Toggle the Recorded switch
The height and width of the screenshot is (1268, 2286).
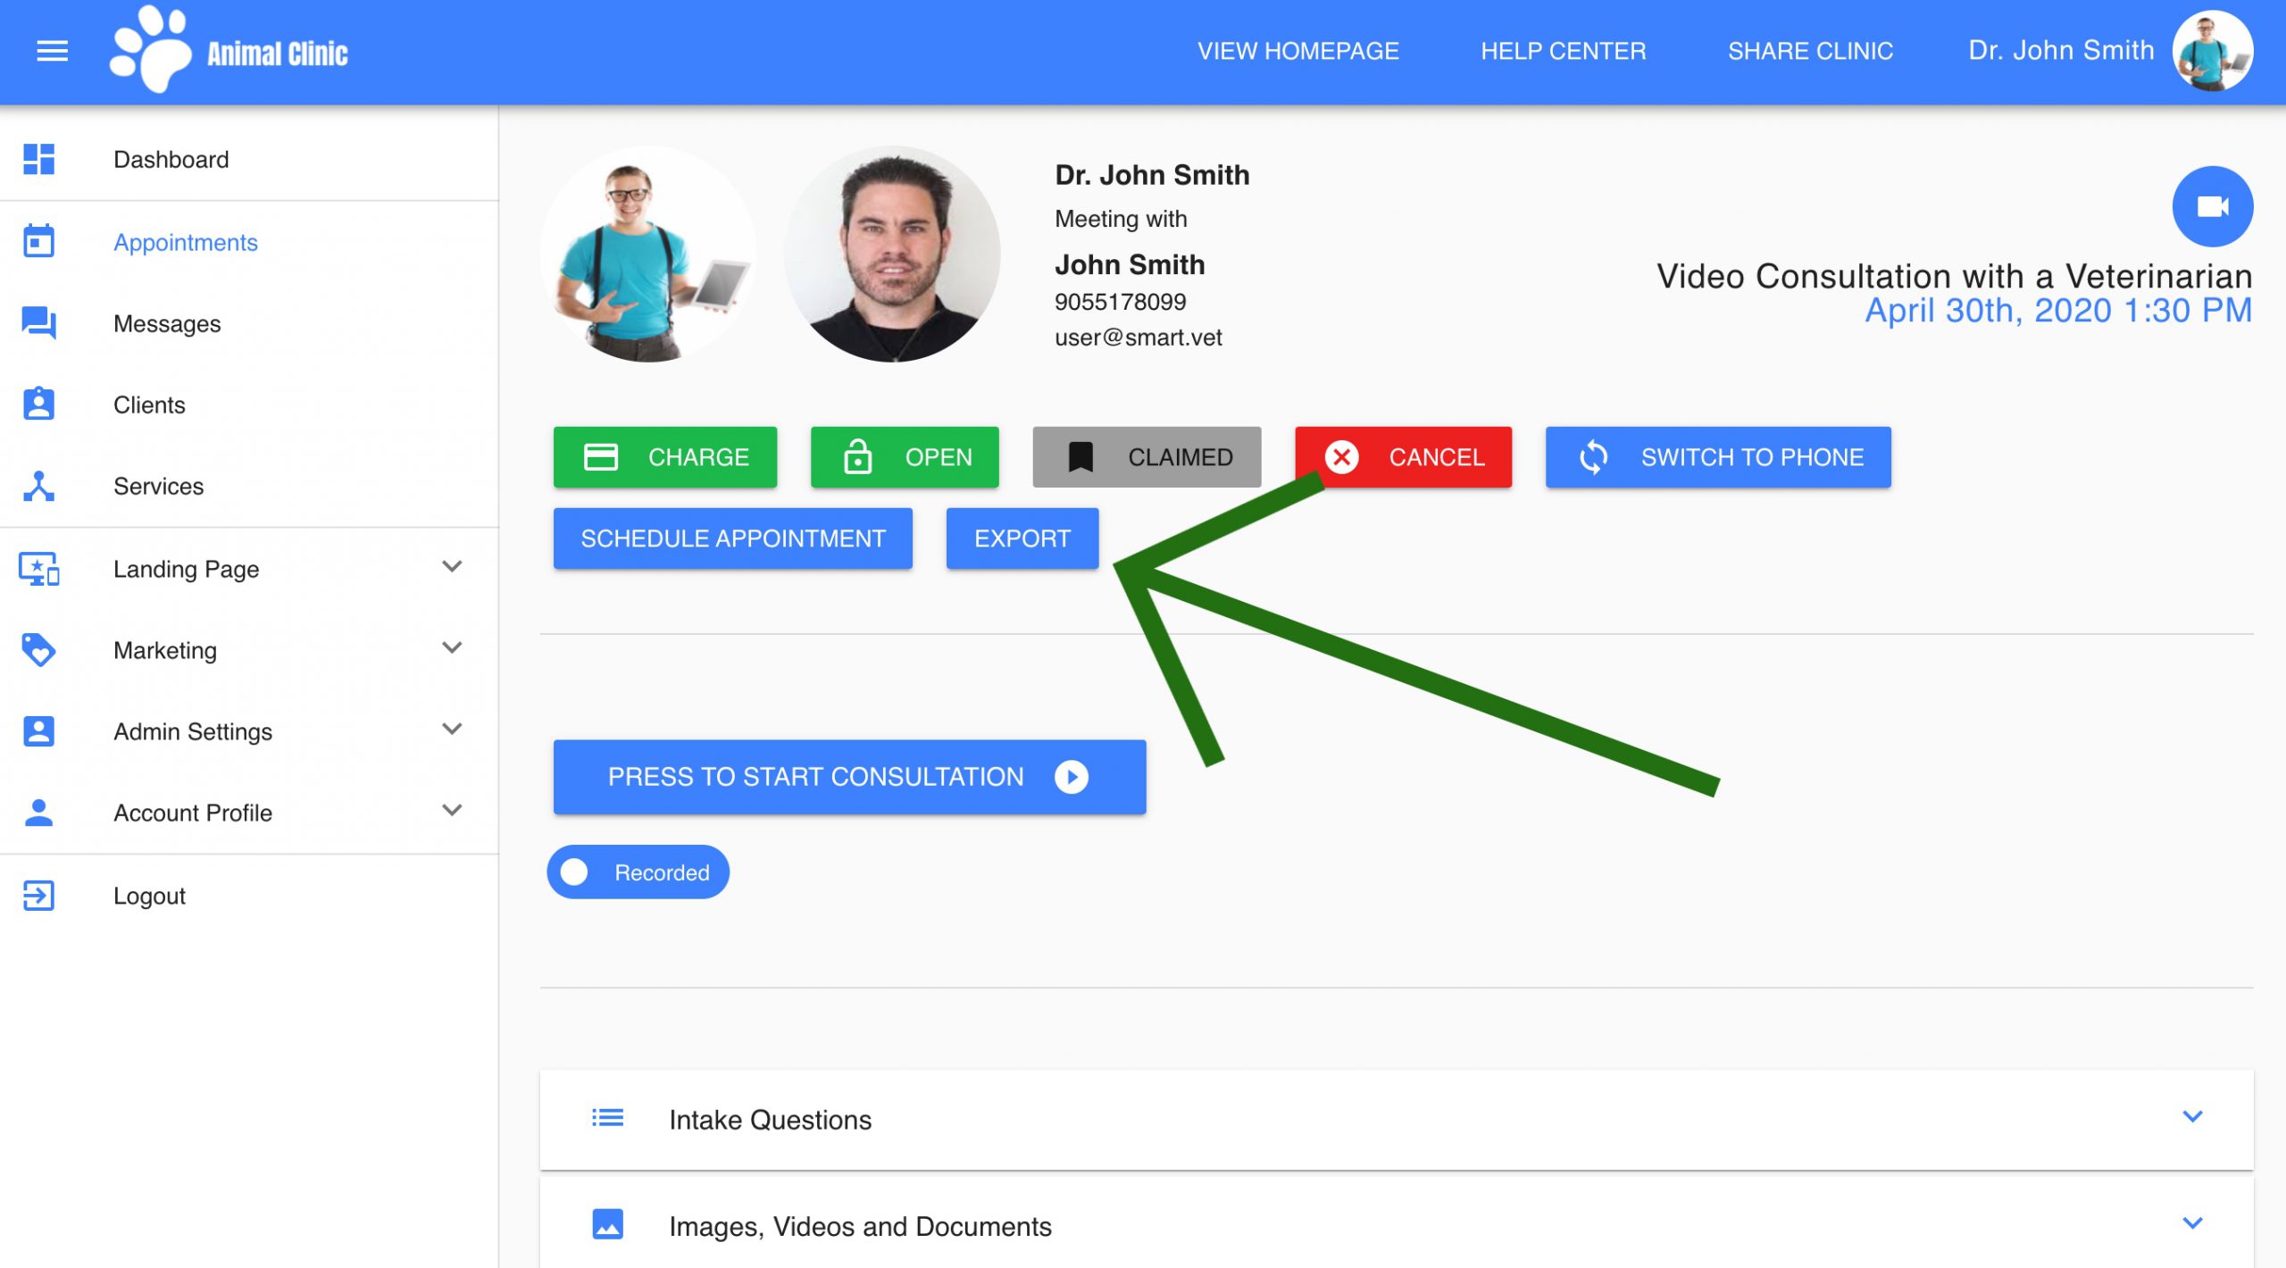click(x=638, y=872)
